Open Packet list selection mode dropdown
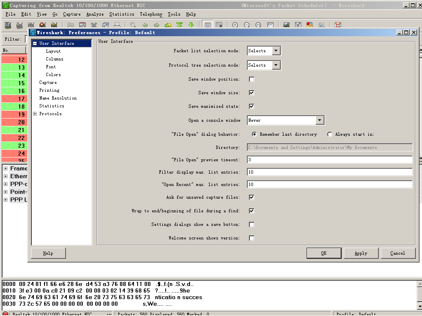Viewport: 422px width, 316px height. tap(264, 51)
